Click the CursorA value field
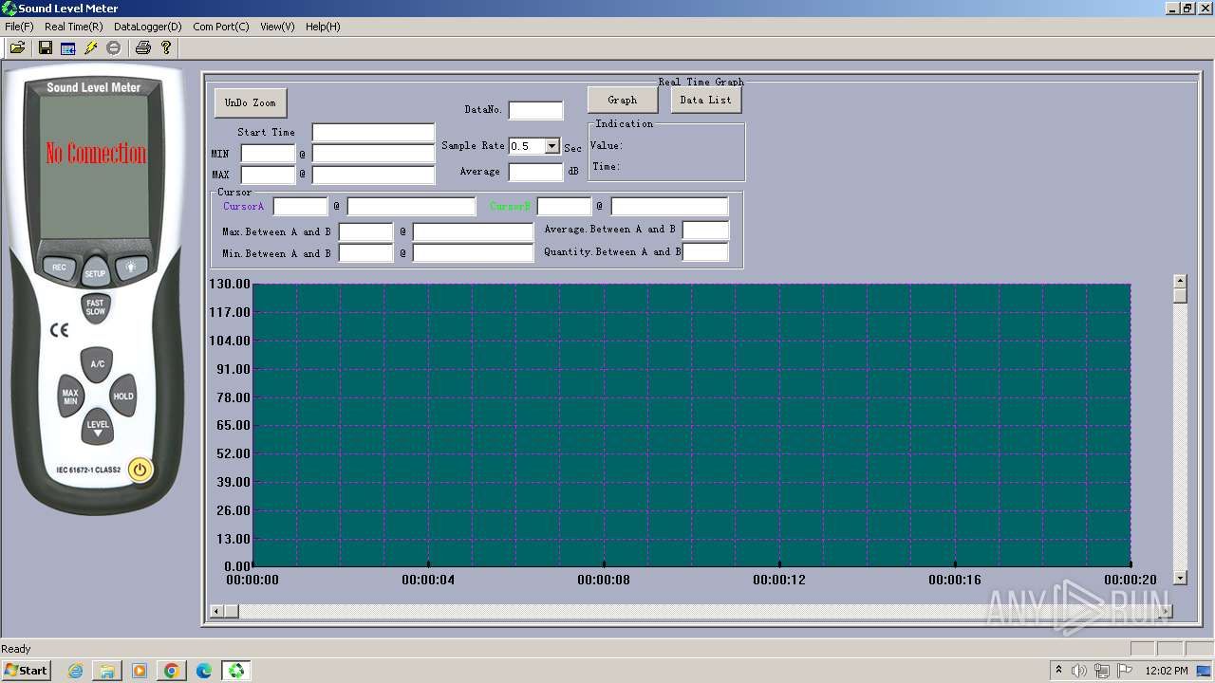The width and height of the screenshot is (1215, 683). [301, 206]
